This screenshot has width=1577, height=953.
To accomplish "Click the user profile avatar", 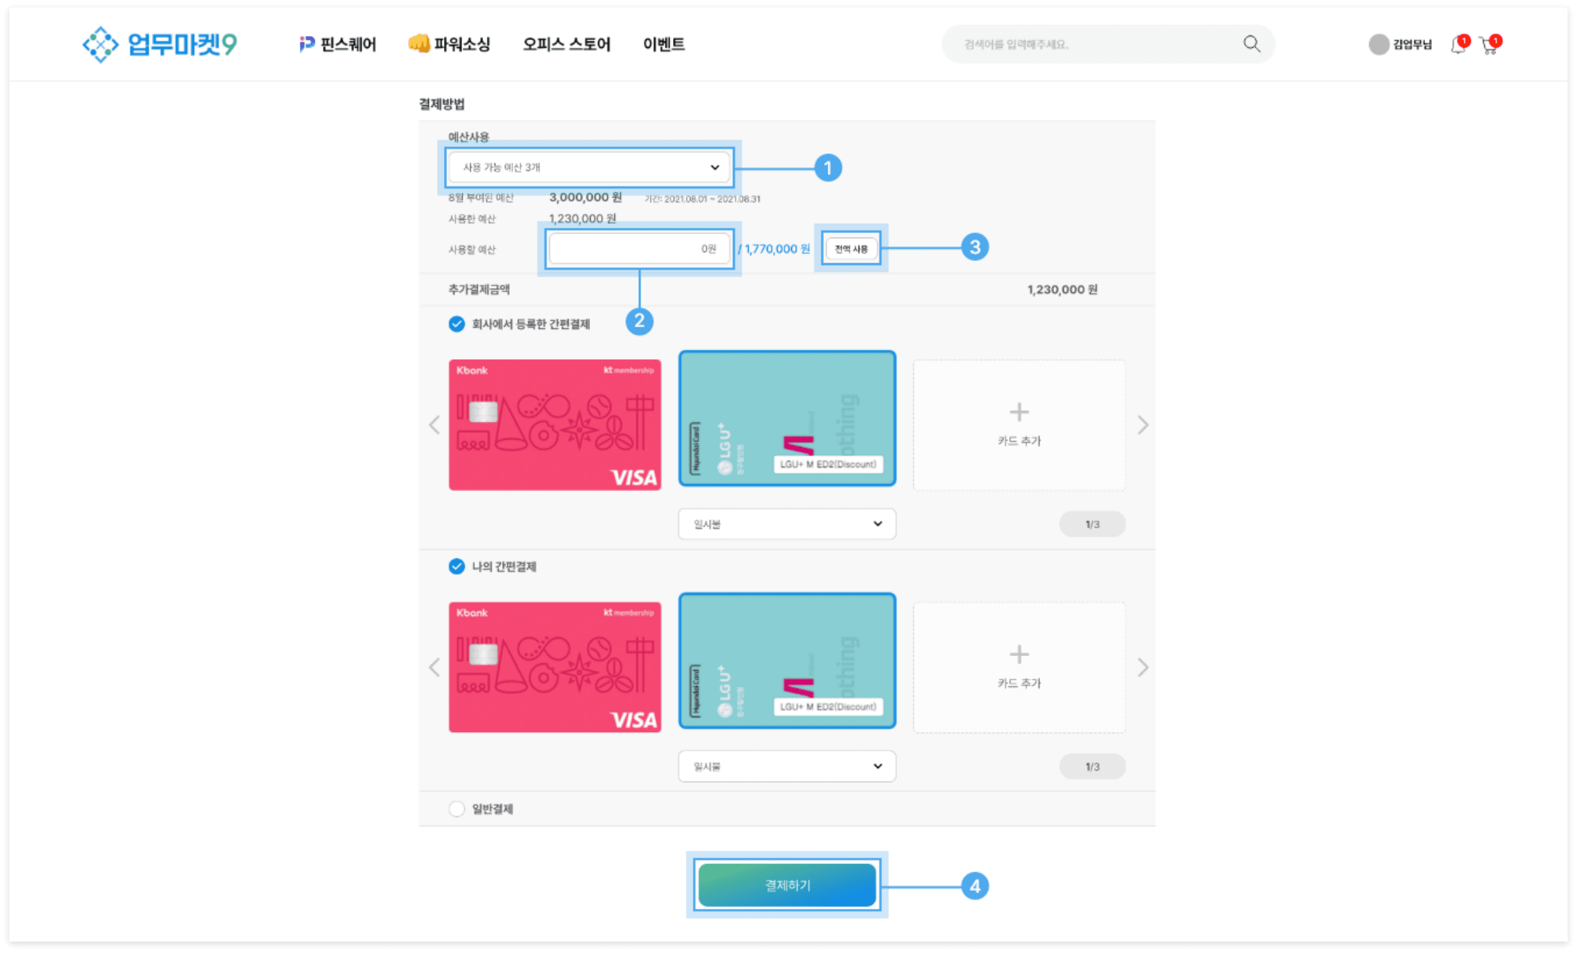I will (x=1379, y=44).
